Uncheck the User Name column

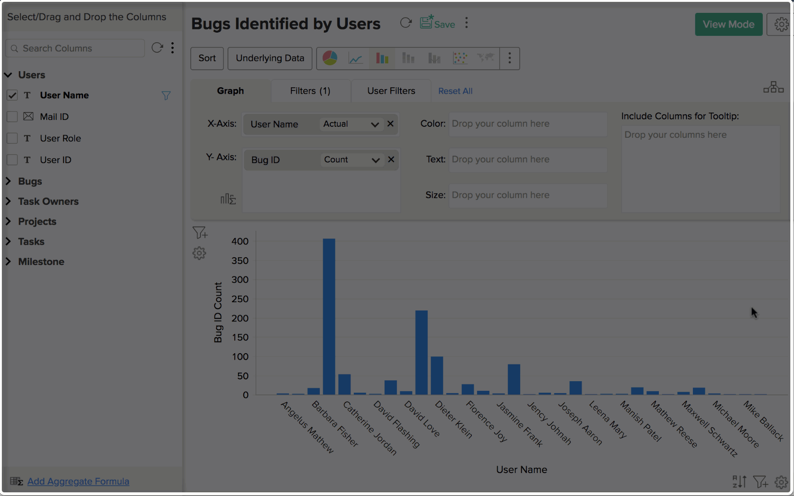[x=12, y=95]
